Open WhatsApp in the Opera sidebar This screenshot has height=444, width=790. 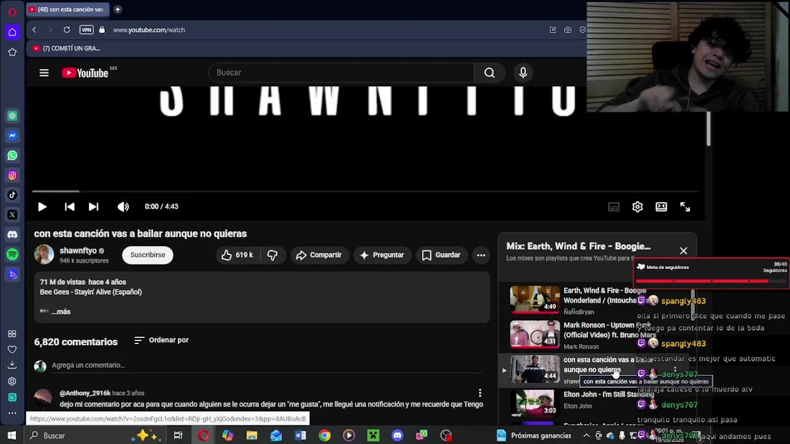click(x=12, y=155)
